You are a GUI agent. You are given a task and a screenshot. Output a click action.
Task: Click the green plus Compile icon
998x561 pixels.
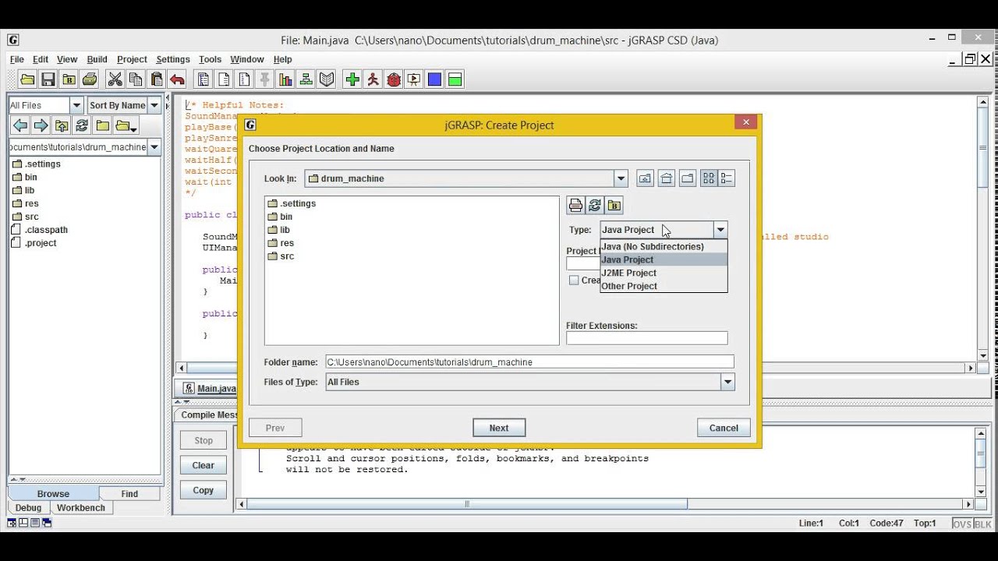tap(352, 79)
